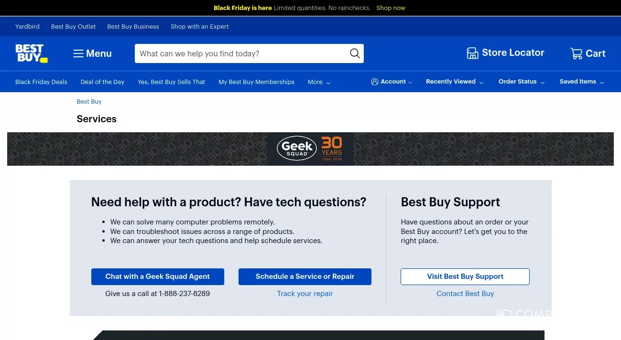This screenshot has width=621, height=340.
Task: Open Track your repair link
Action: (x=305, y=294)
